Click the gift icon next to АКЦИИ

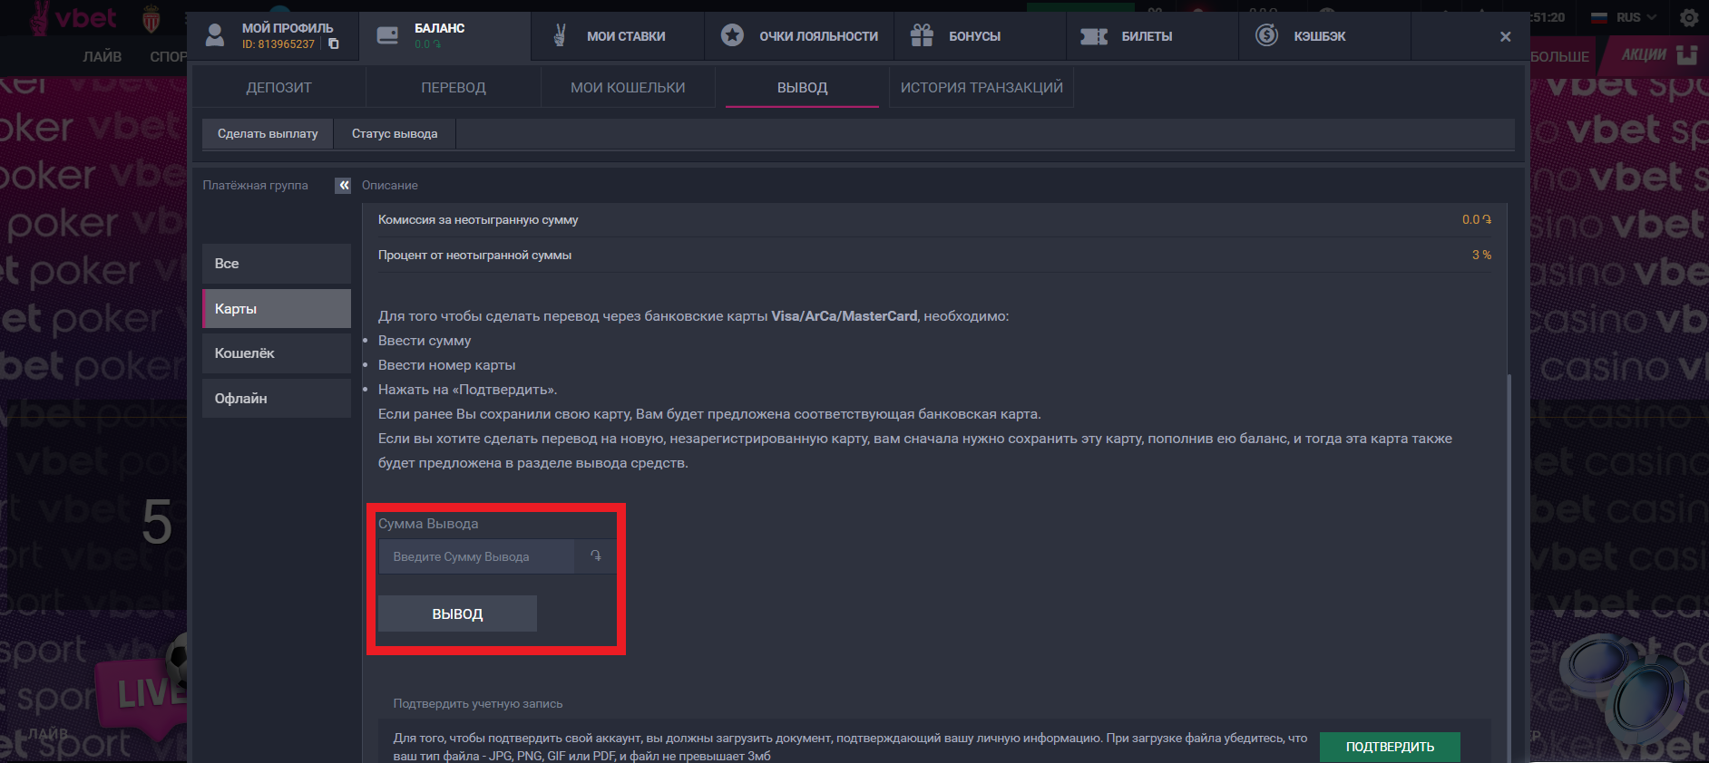tap(1686, 54)
